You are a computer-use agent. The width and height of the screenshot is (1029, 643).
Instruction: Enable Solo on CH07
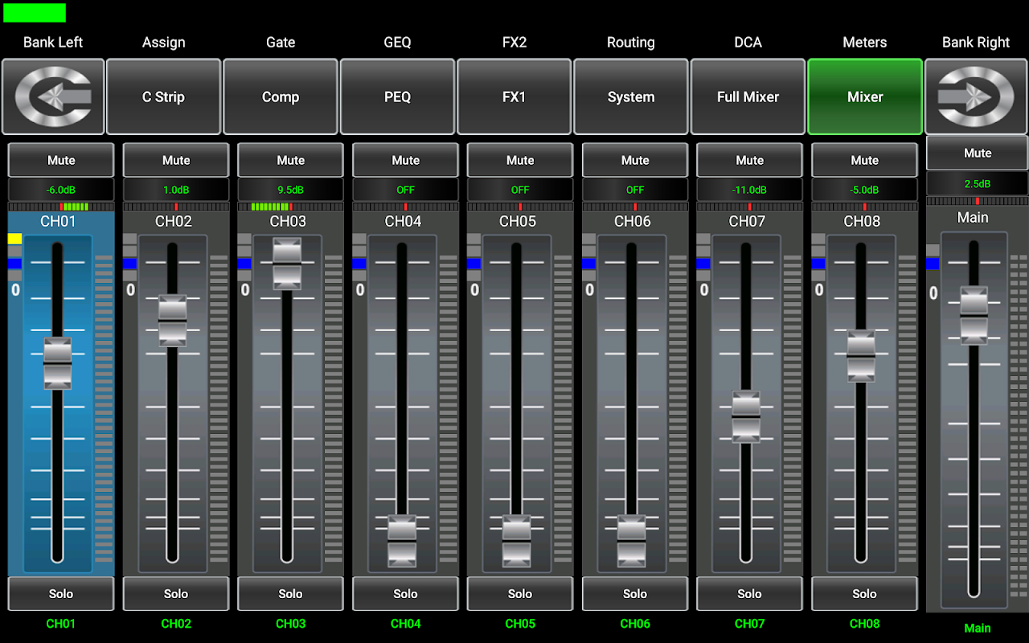tap(749, 594)
